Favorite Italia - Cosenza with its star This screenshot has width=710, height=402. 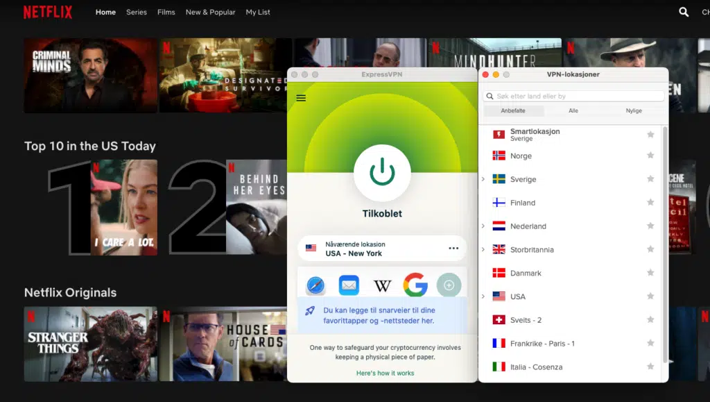(650, 367)
